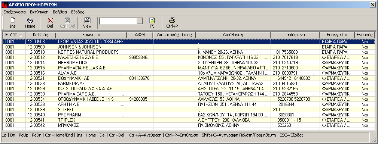
Task: Open the Εκτύπωση menu
Action: [x=39, y=12]
